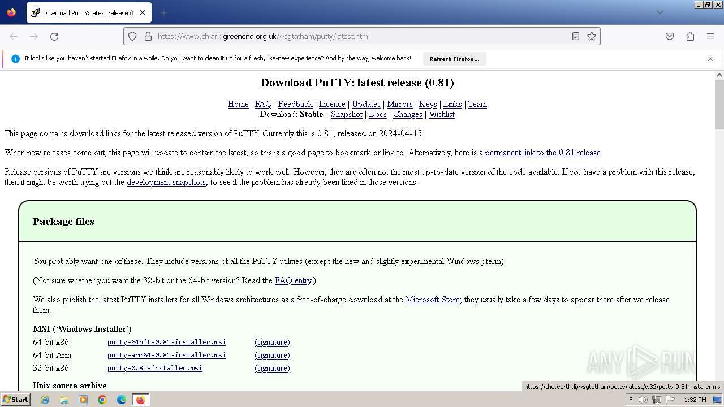Launch Google Chrome from taskbar

pos(102,400)
